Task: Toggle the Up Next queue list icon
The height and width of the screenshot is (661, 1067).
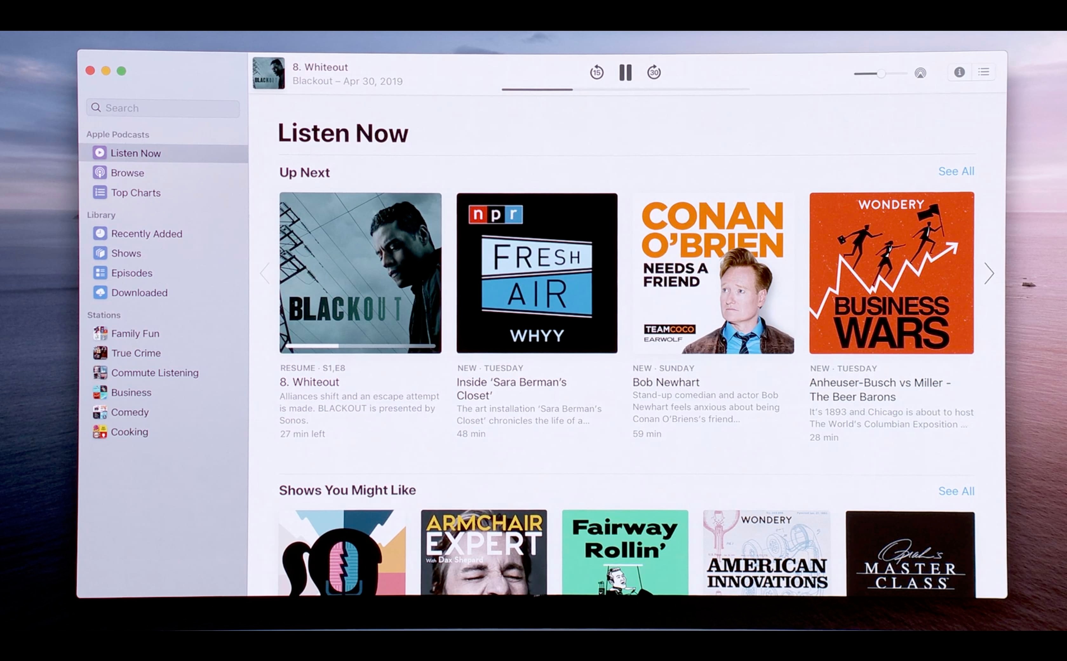Action: pyautogui.click(x=983, y=72)
